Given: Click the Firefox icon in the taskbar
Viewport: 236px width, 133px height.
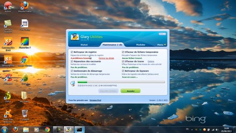Looking at the screenshot, I should 15,130.
